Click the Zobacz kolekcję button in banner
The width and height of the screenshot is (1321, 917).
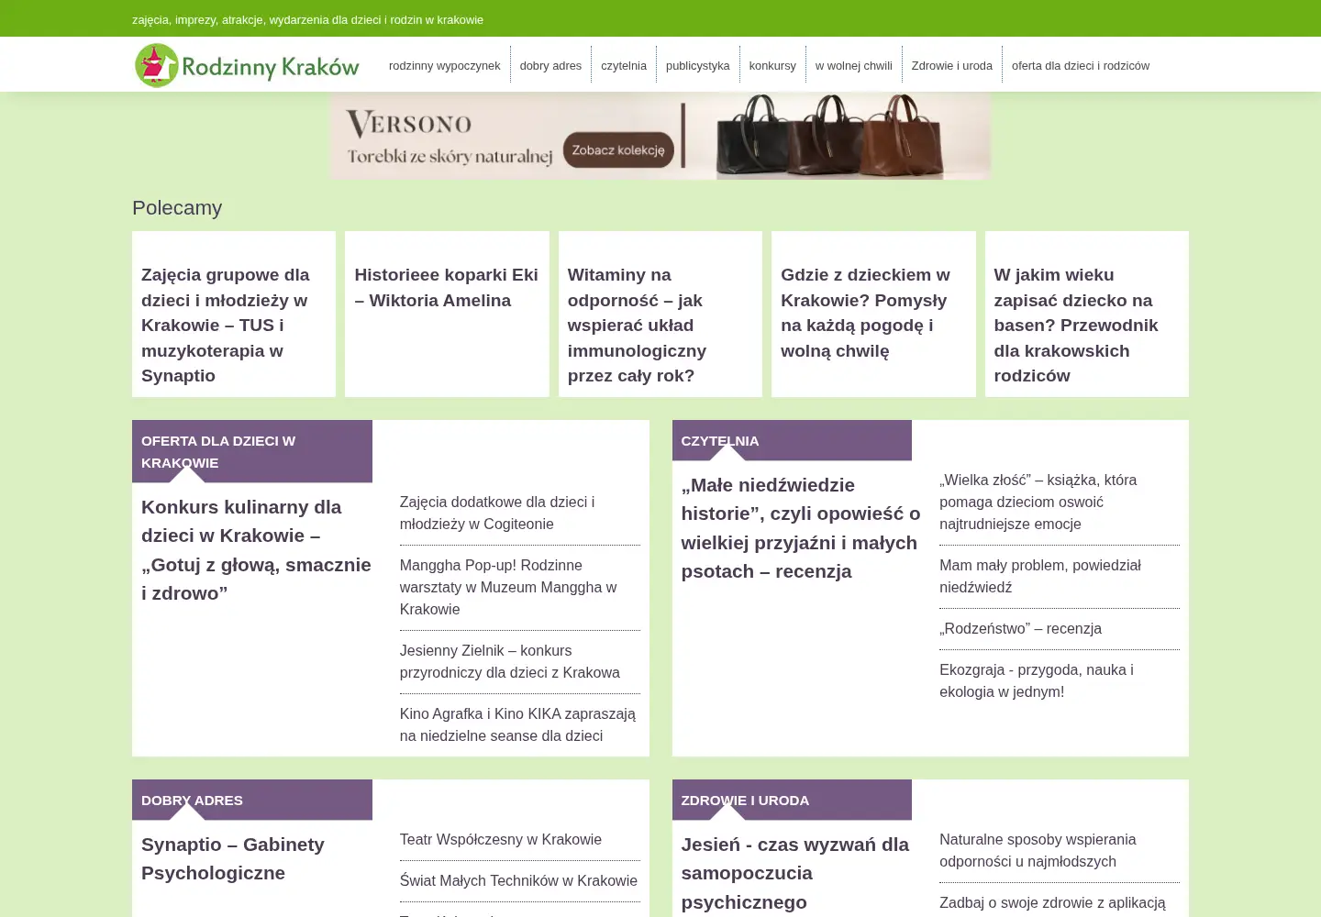tap(618, 150)
